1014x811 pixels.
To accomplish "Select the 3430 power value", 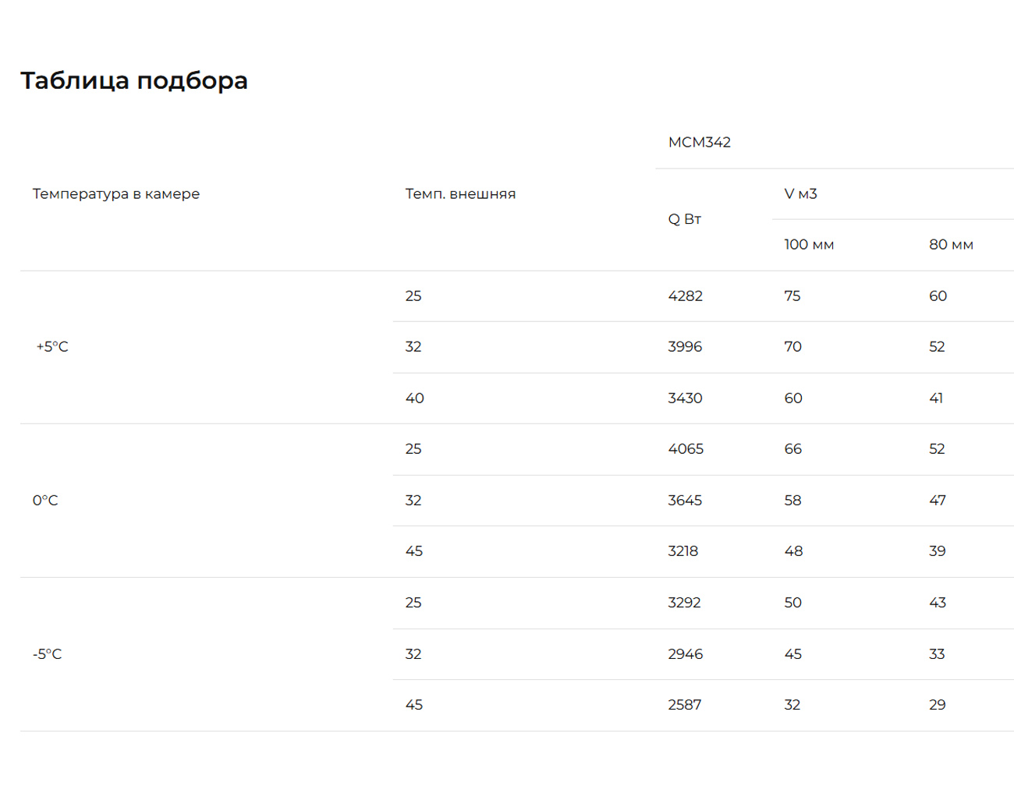I will pos(685,398).
